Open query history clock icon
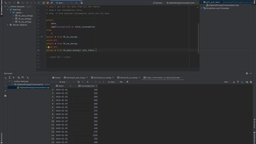256x144 pixels. pos(44,3)
